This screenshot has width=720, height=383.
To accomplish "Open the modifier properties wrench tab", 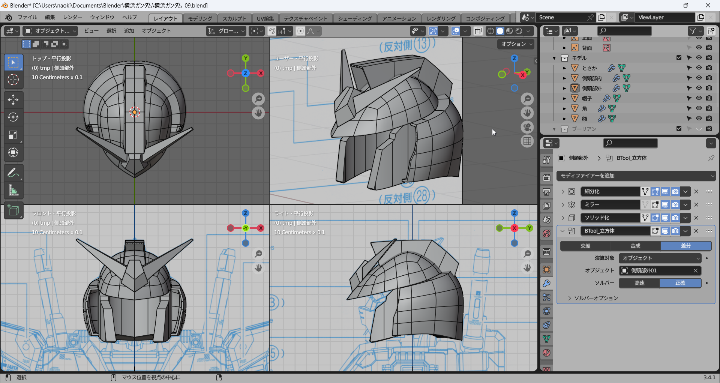I will [x=547, y=284].
